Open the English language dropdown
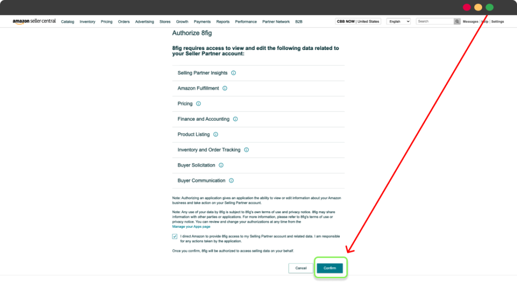Image resolution: width=517 pixels, height=298 pixels. (398, 21)
